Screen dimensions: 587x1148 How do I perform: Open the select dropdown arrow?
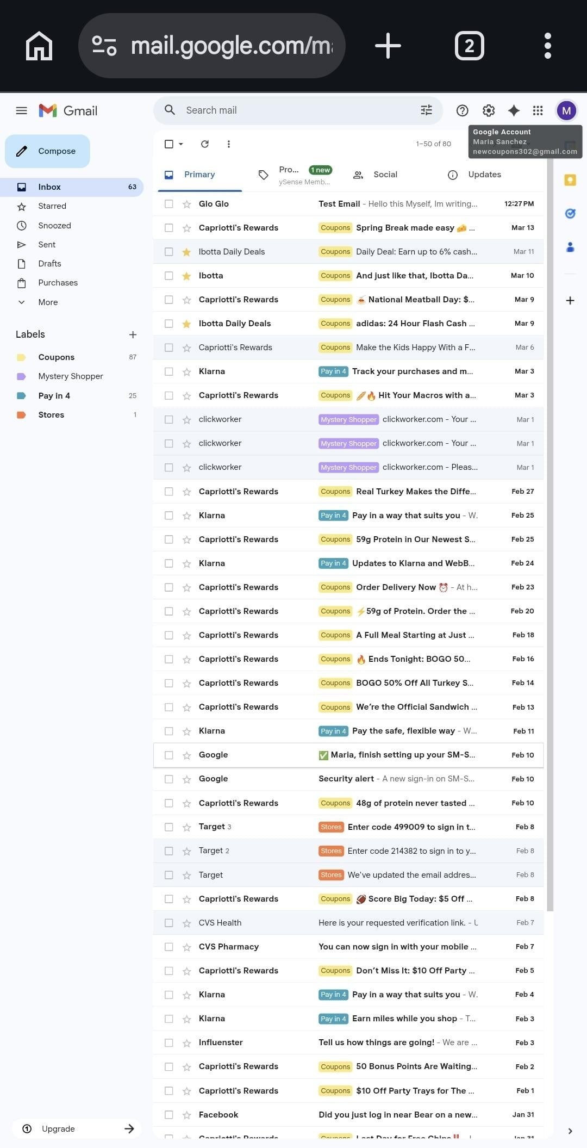click(x=181, y=144)
